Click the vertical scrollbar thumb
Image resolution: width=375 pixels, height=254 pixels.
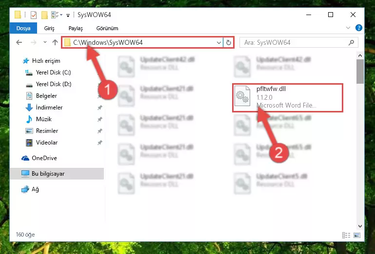coord(360,72)
